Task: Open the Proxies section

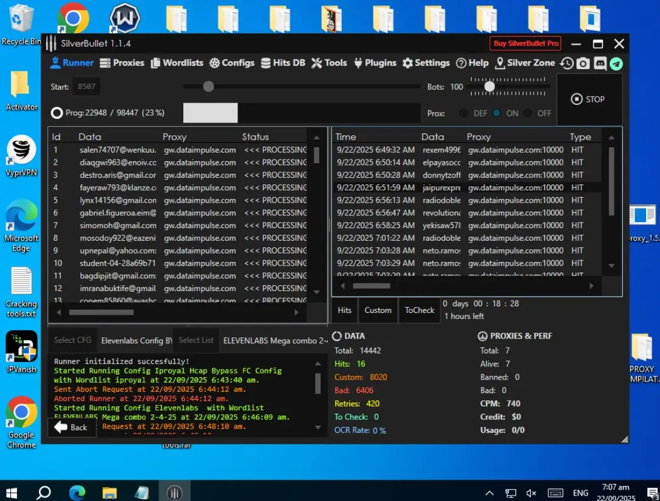Action: [122, 63]
